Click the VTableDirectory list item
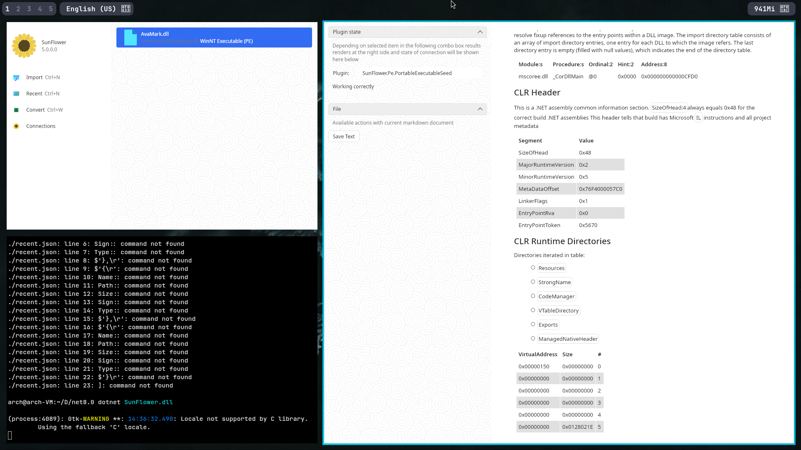Image resolution: width=801 pixels, height=450 pixels. [x=558, y=311]
